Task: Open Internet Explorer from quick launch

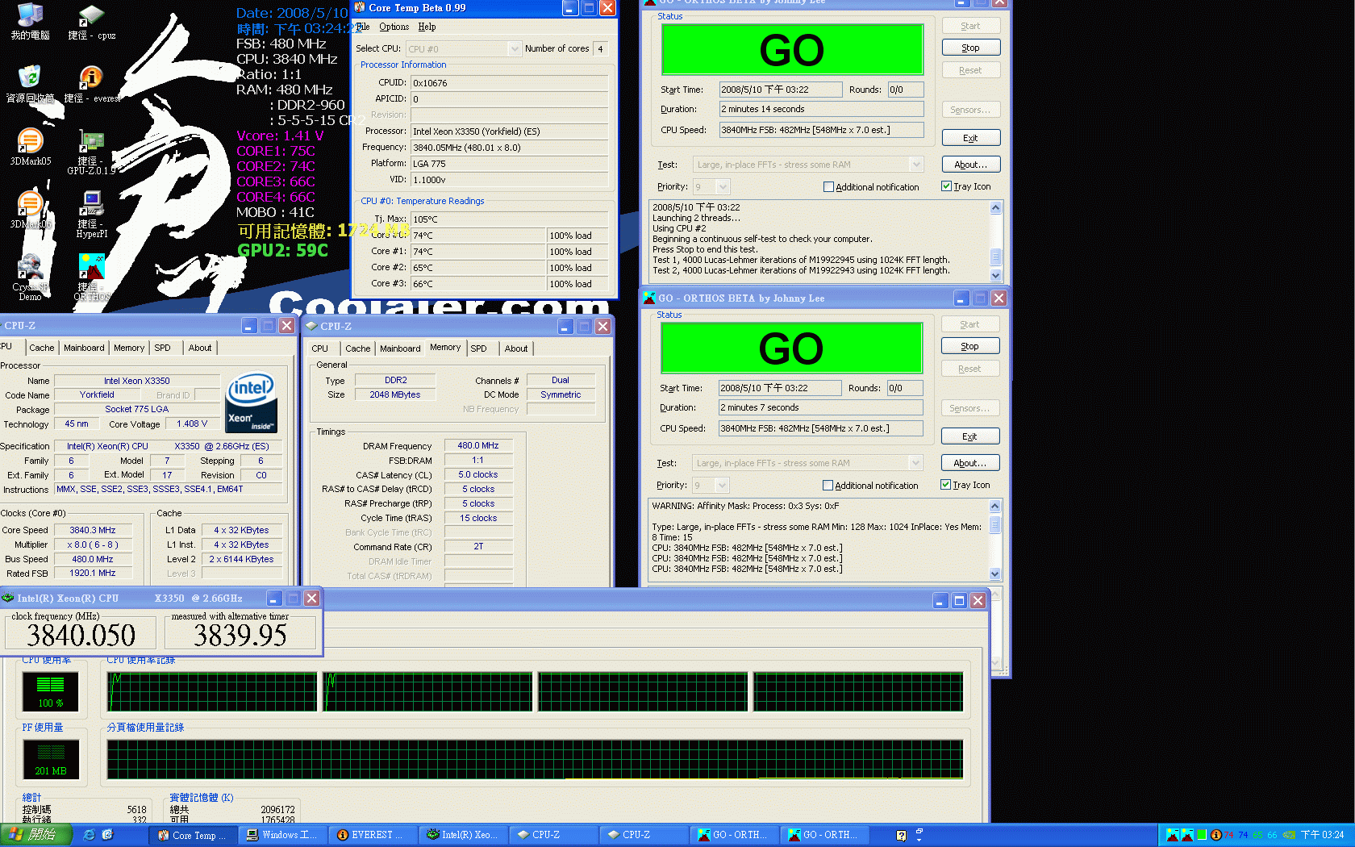Action: 89,835
